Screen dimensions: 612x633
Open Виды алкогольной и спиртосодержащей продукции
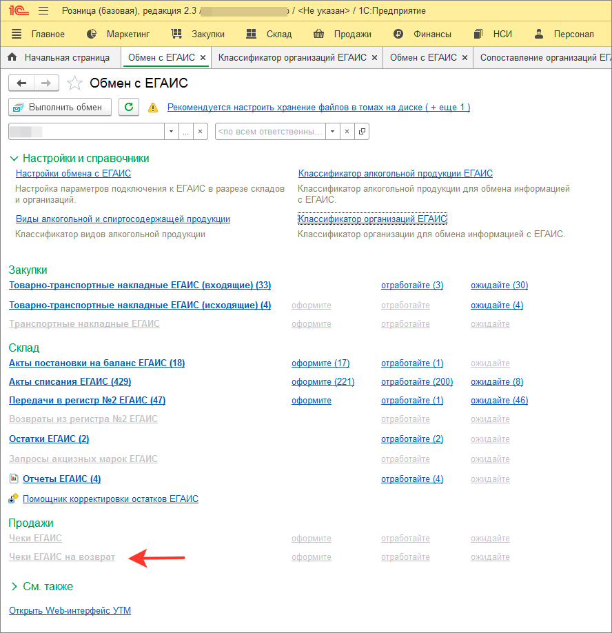point(123,219)
